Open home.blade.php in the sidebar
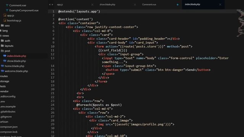This screenshot has height=137, width=244. click(14, 66)
